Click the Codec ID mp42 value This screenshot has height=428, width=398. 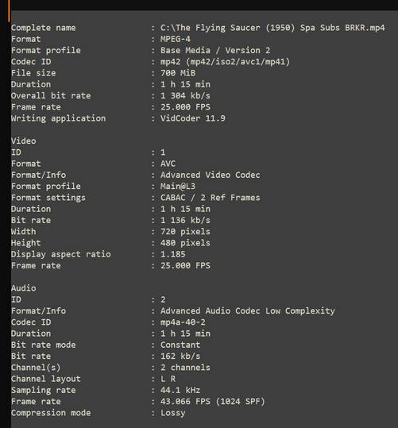[x=225, y=62]
